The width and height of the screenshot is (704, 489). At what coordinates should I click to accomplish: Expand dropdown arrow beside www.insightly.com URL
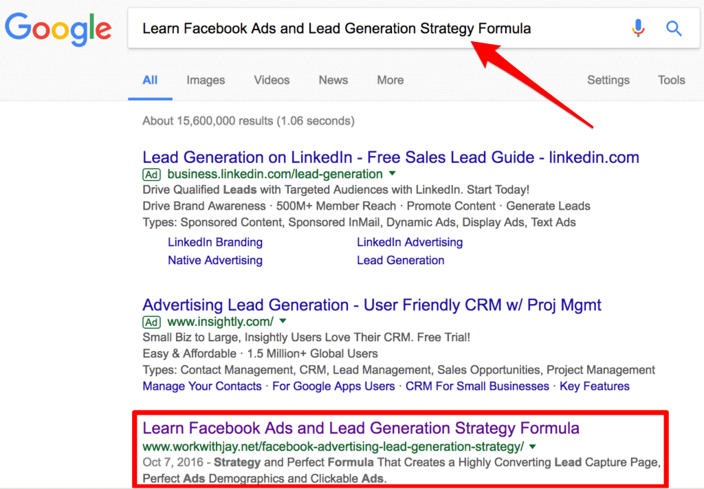click(283, 322)
